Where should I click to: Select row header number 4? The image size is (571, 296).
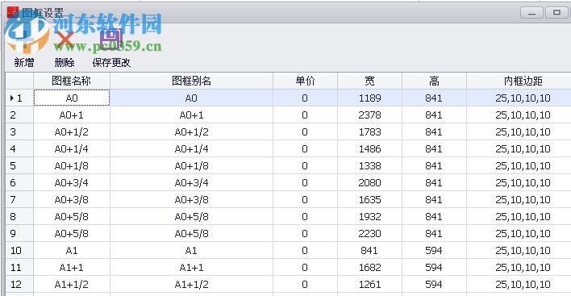pyautogui.click(x=19, y=149)
